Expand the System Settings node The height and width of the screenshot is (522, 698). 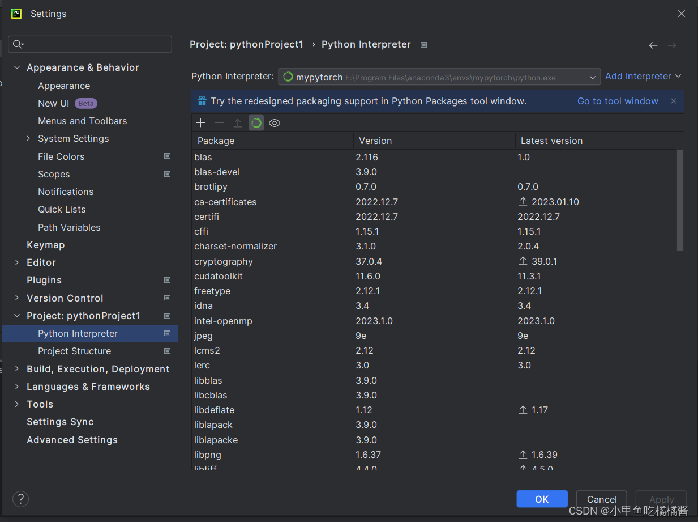point(28,138)
